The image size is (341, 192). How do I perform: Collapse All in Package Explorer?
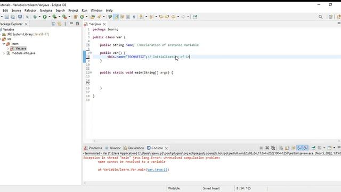click(53, 24)
